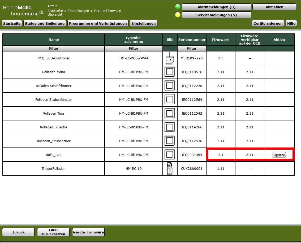301x243 pixels.
Task: Select the Rolladen Tina name cell
Action: point(54,113)
